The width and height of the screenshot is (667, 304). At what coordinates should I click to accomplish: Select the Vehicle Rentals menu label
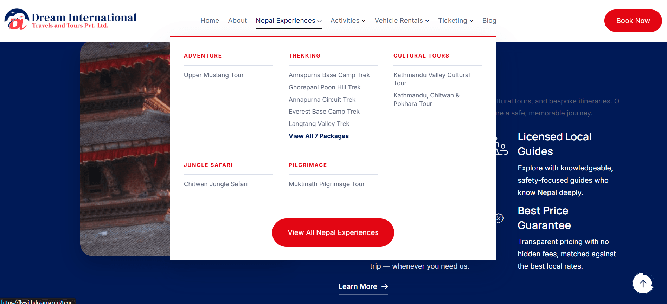coord(399,21)
